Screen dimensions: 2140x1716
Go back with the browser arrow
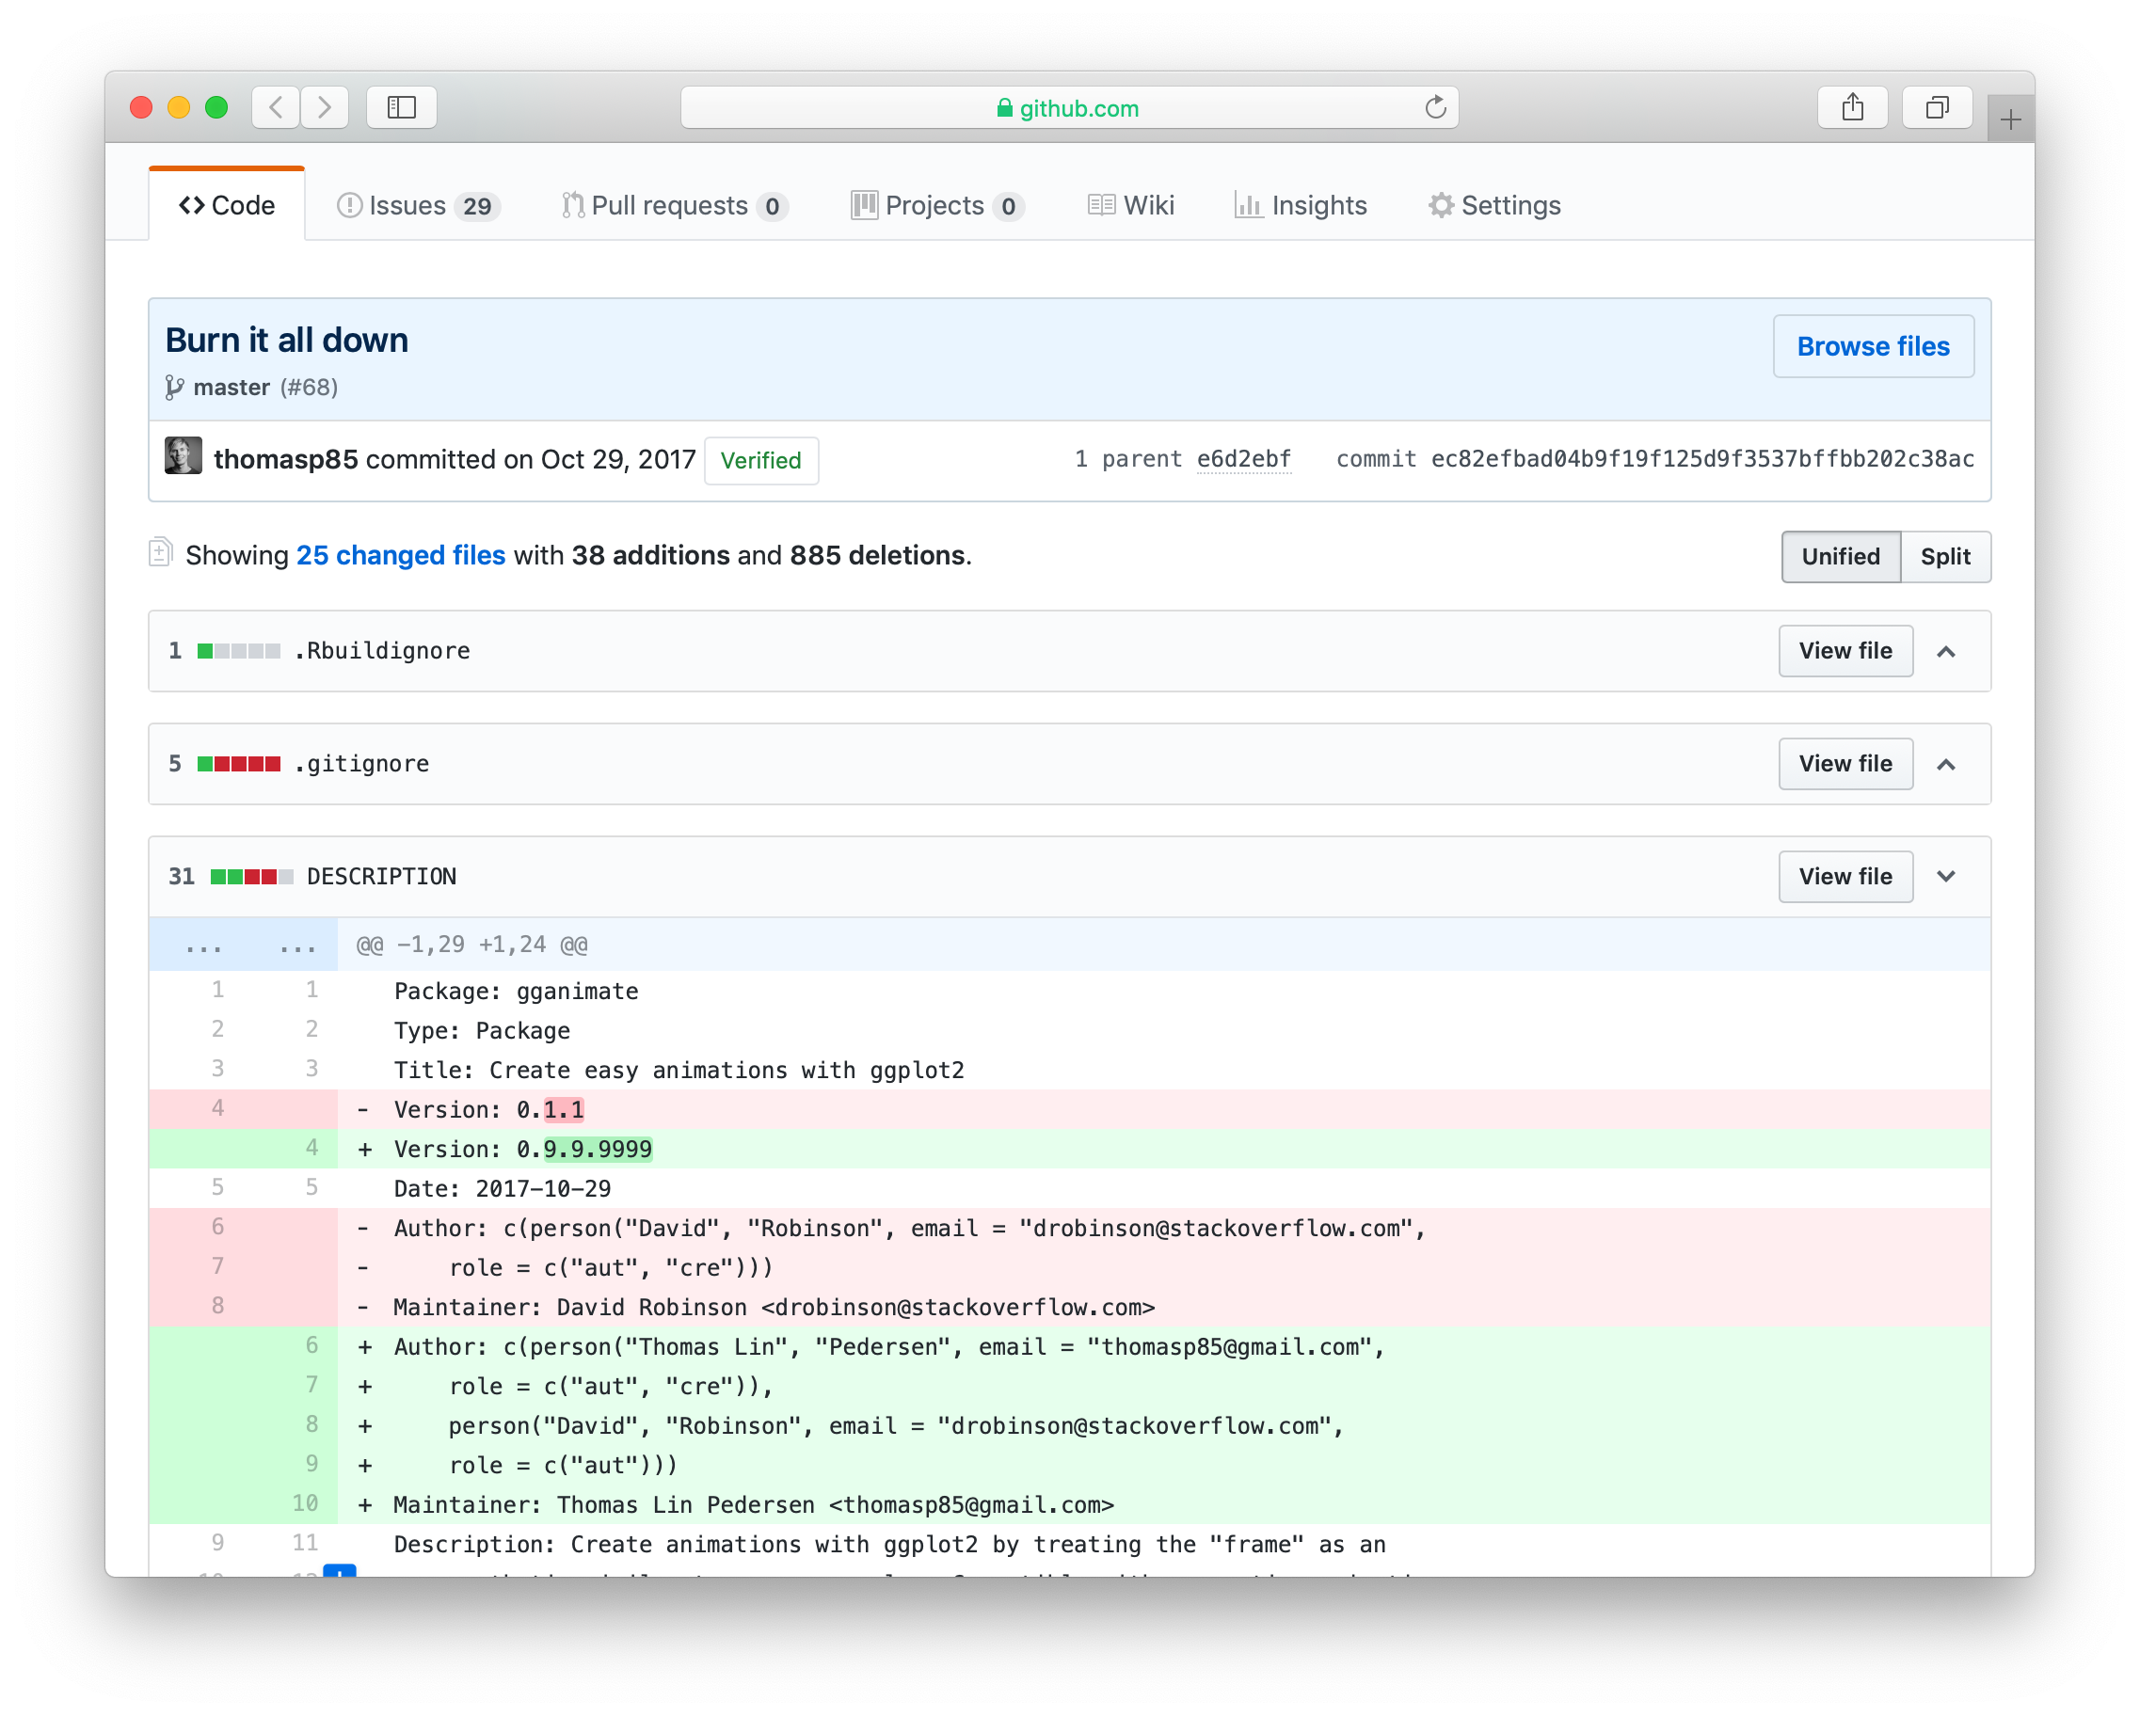tap(277, 107)
